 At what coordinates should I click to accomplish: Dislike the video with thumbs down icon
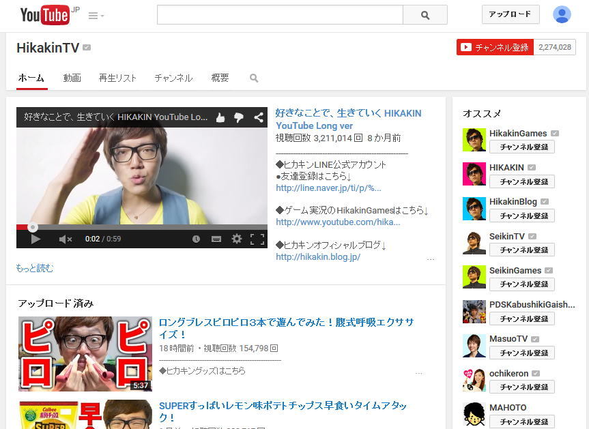coord(239,117)
